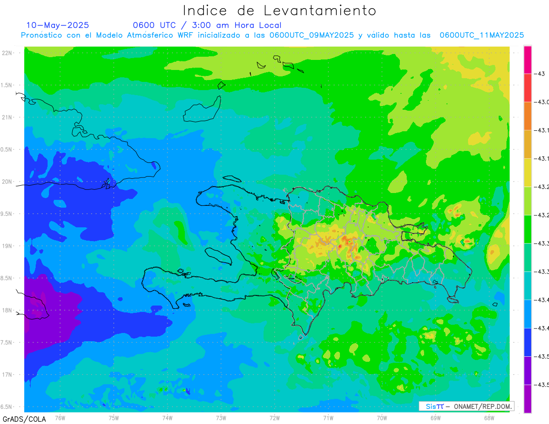The height and width of the screenshot is (424, 549).
Task: Click the '76W' longitude label
Action: [60, 418]
